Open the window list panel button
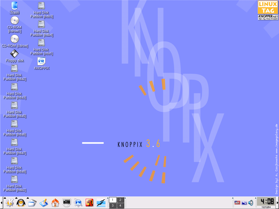This screenshot has width=279, height=209. click(x=32, y=203)
